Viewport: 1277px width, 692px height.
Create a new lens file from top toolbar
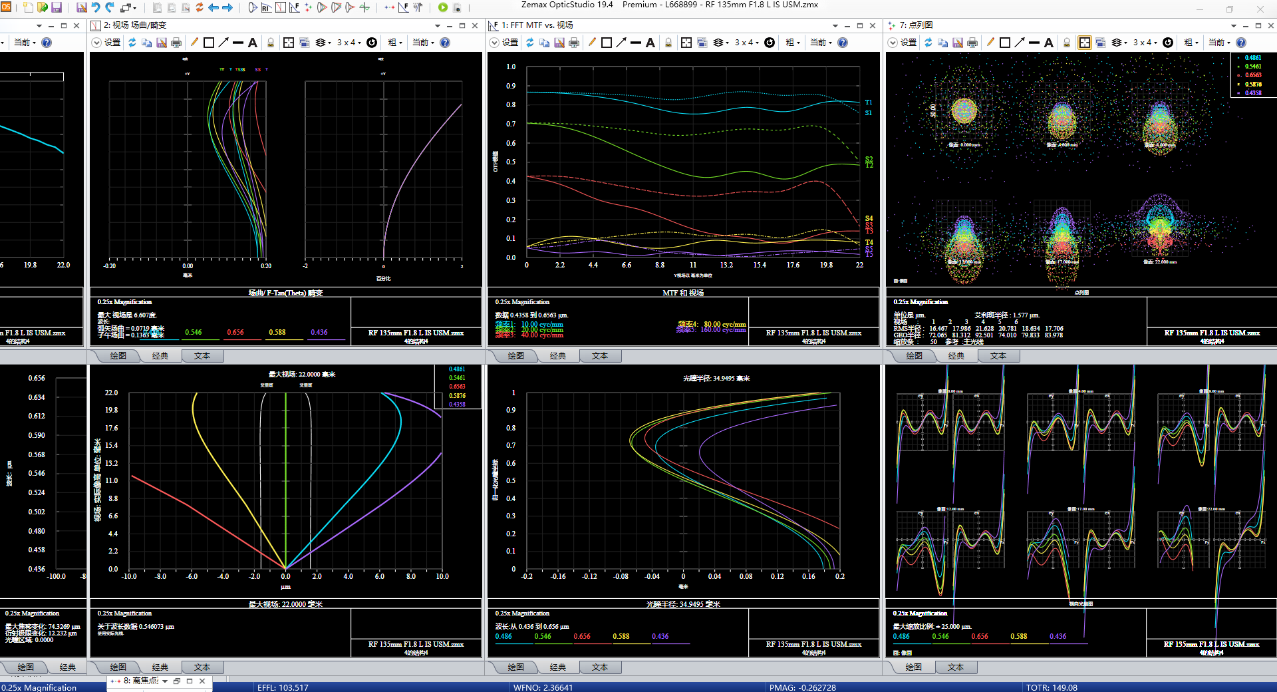tap(28, 7)
